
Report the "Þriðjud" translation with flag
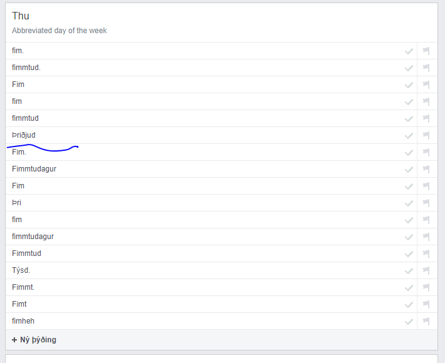(426, 136)
